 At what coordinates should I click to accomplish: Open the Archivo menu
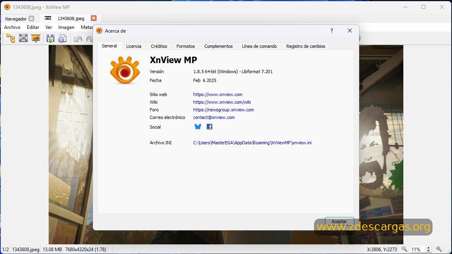(x=12, y=27)
